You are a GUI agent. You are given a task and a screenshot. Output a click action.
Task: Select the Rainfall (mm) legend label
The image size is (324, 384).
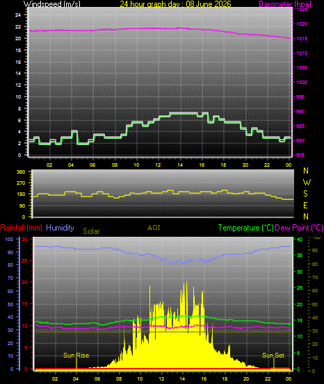pyautogui.click(x=22, y=228)
